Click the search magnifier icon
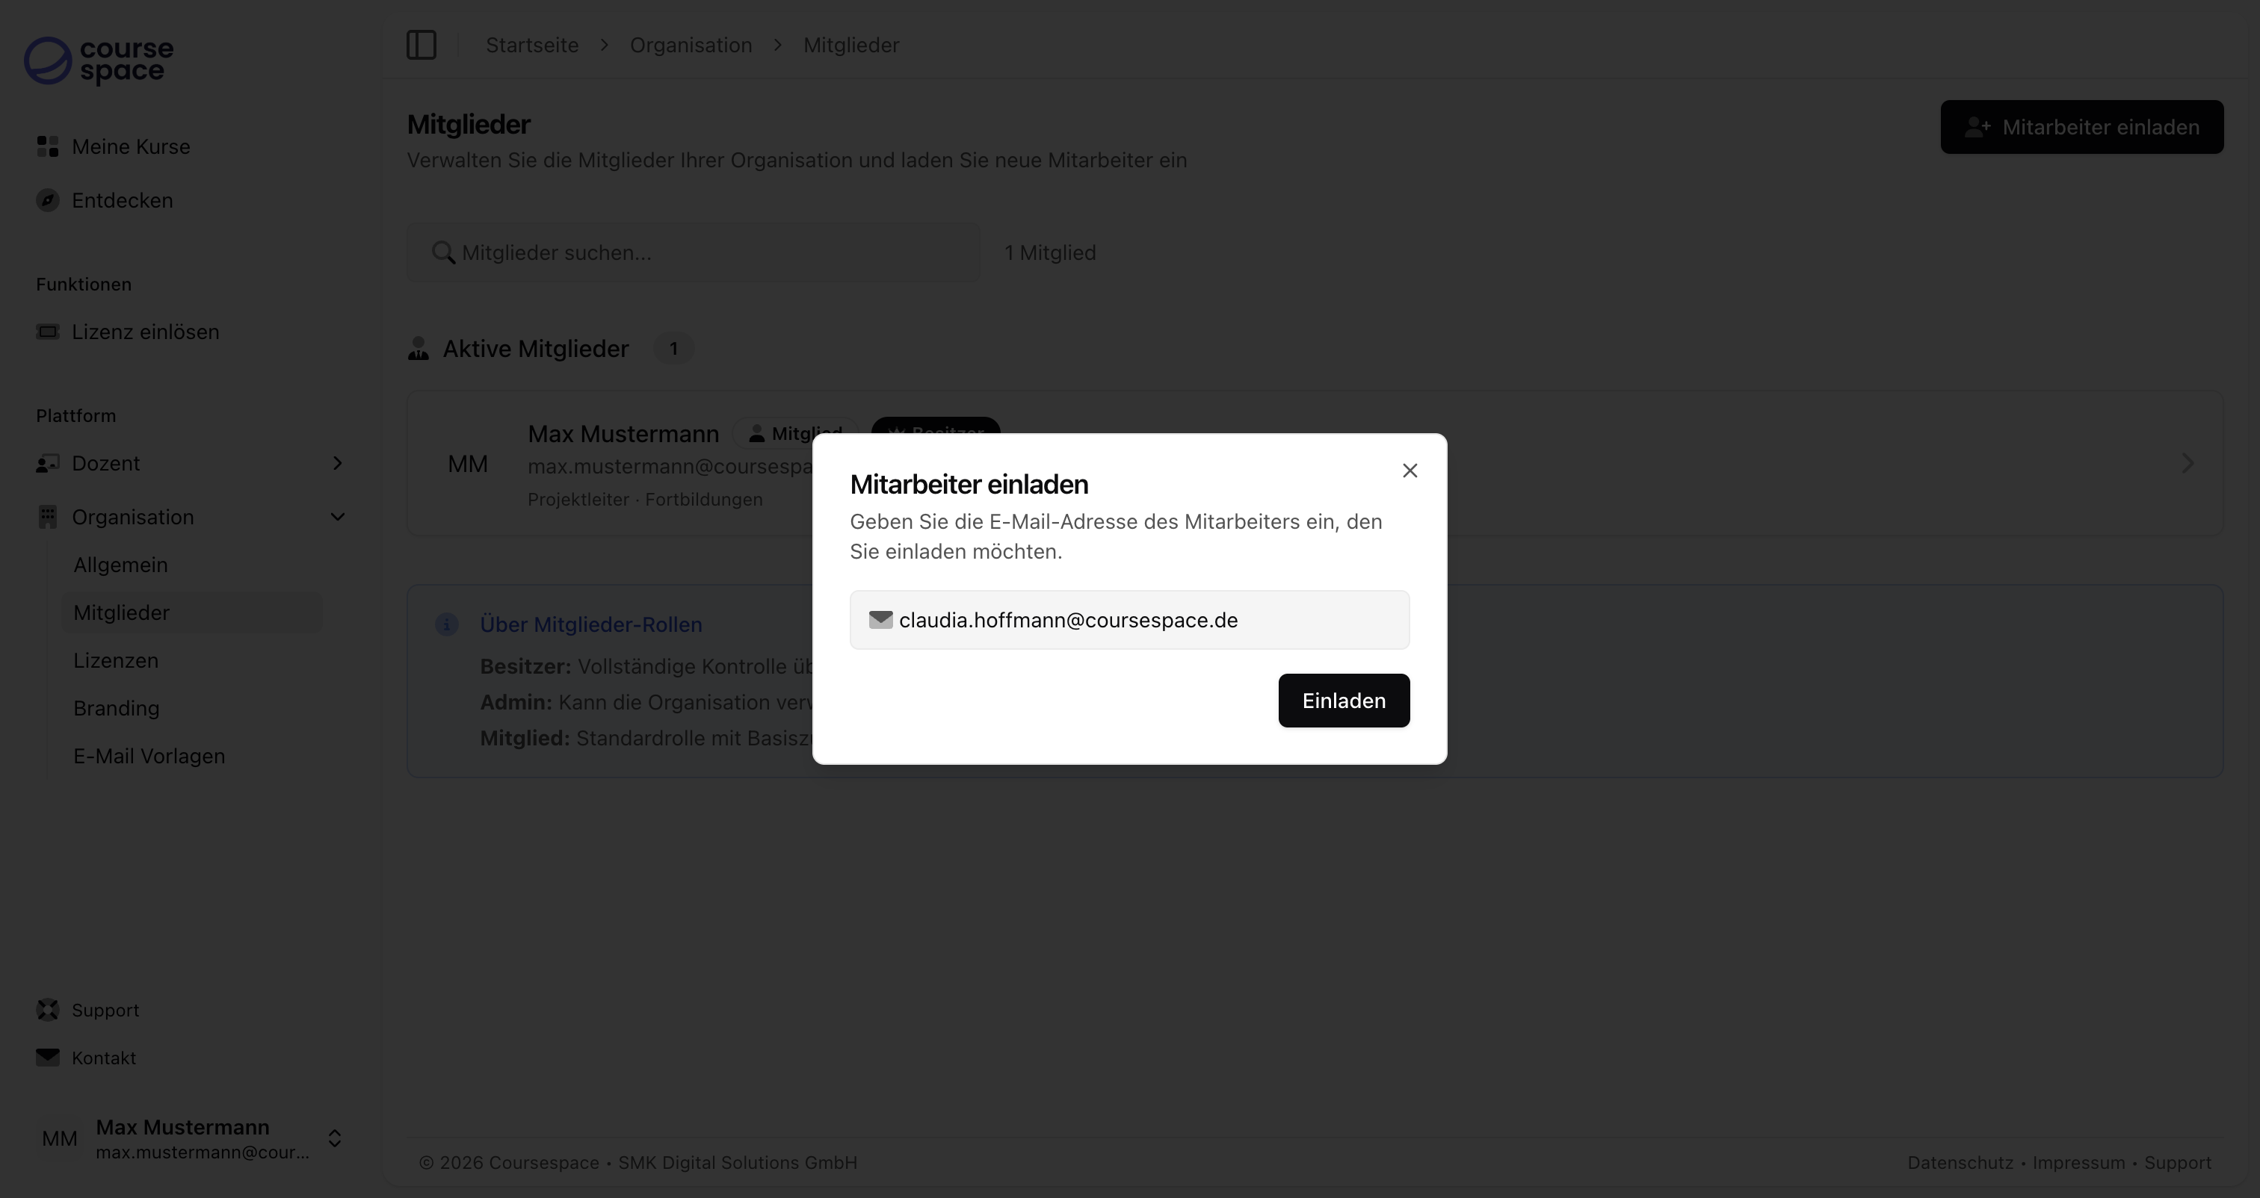 443,252
